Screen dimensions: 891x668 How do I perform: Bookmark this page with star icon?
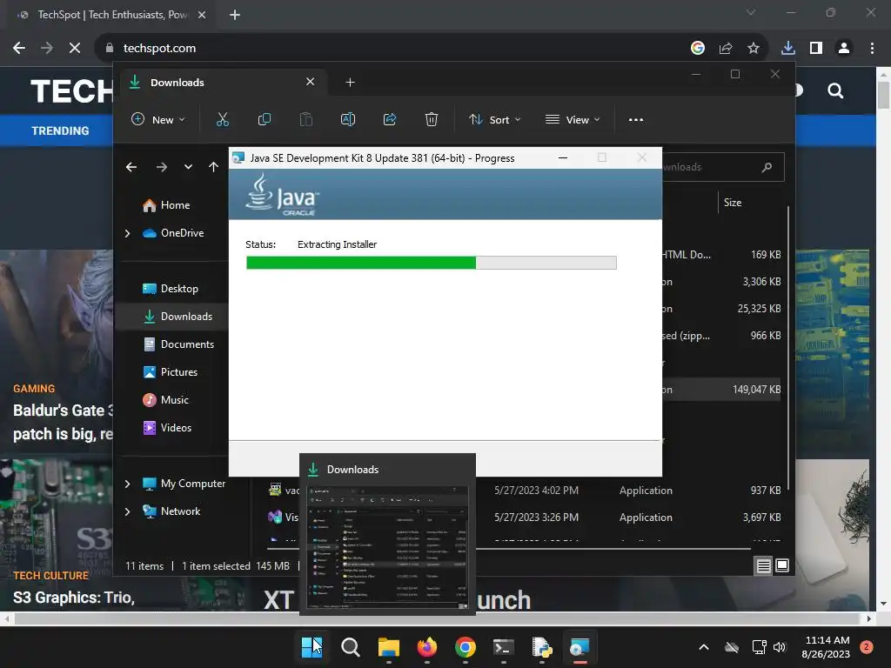coord(754,49)
